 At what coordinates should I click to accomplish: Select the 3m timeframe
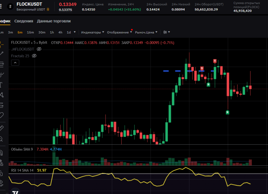[10, 32]
